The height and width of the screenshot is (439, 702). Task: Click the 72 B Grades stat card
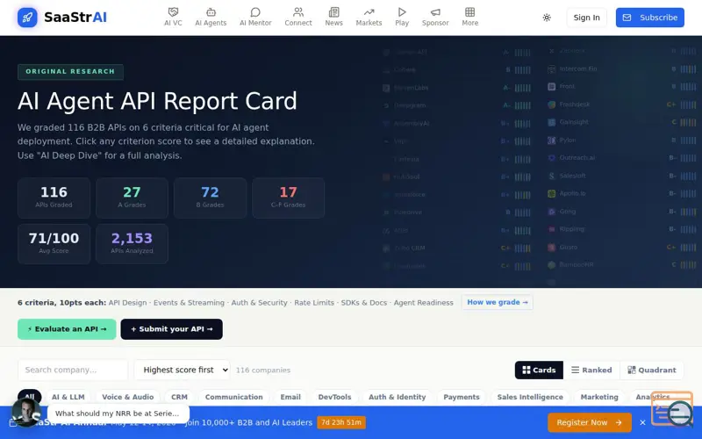tap(210, 198)
